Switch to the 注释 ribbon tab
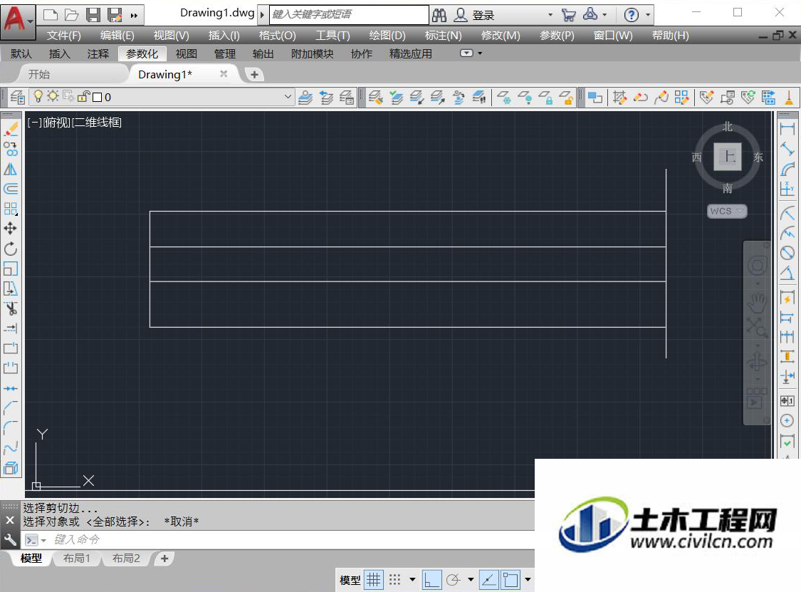801x592 pixels. pos(98,53)
